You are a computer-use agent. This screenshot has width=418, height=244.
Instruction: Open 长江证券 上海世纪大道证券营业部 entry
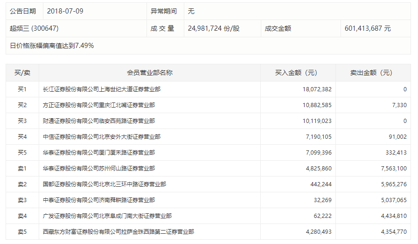tap(101, 89)
